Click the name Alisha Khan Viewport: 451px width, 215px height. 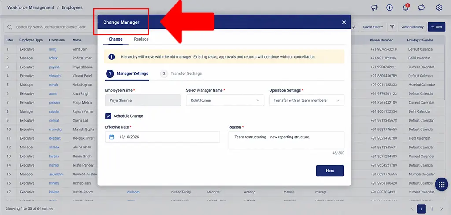click(81, 147)
